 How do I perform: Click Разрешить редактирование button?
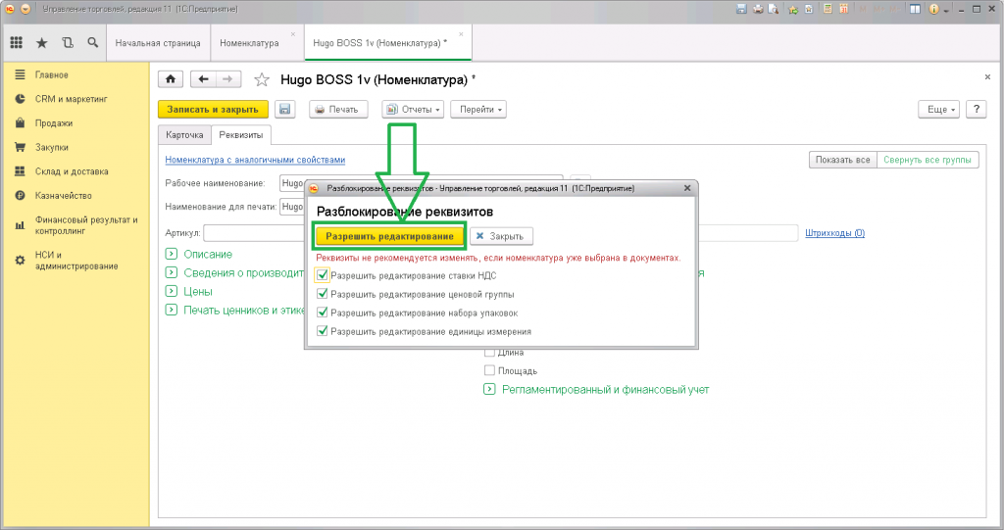(x=389, y=236)
